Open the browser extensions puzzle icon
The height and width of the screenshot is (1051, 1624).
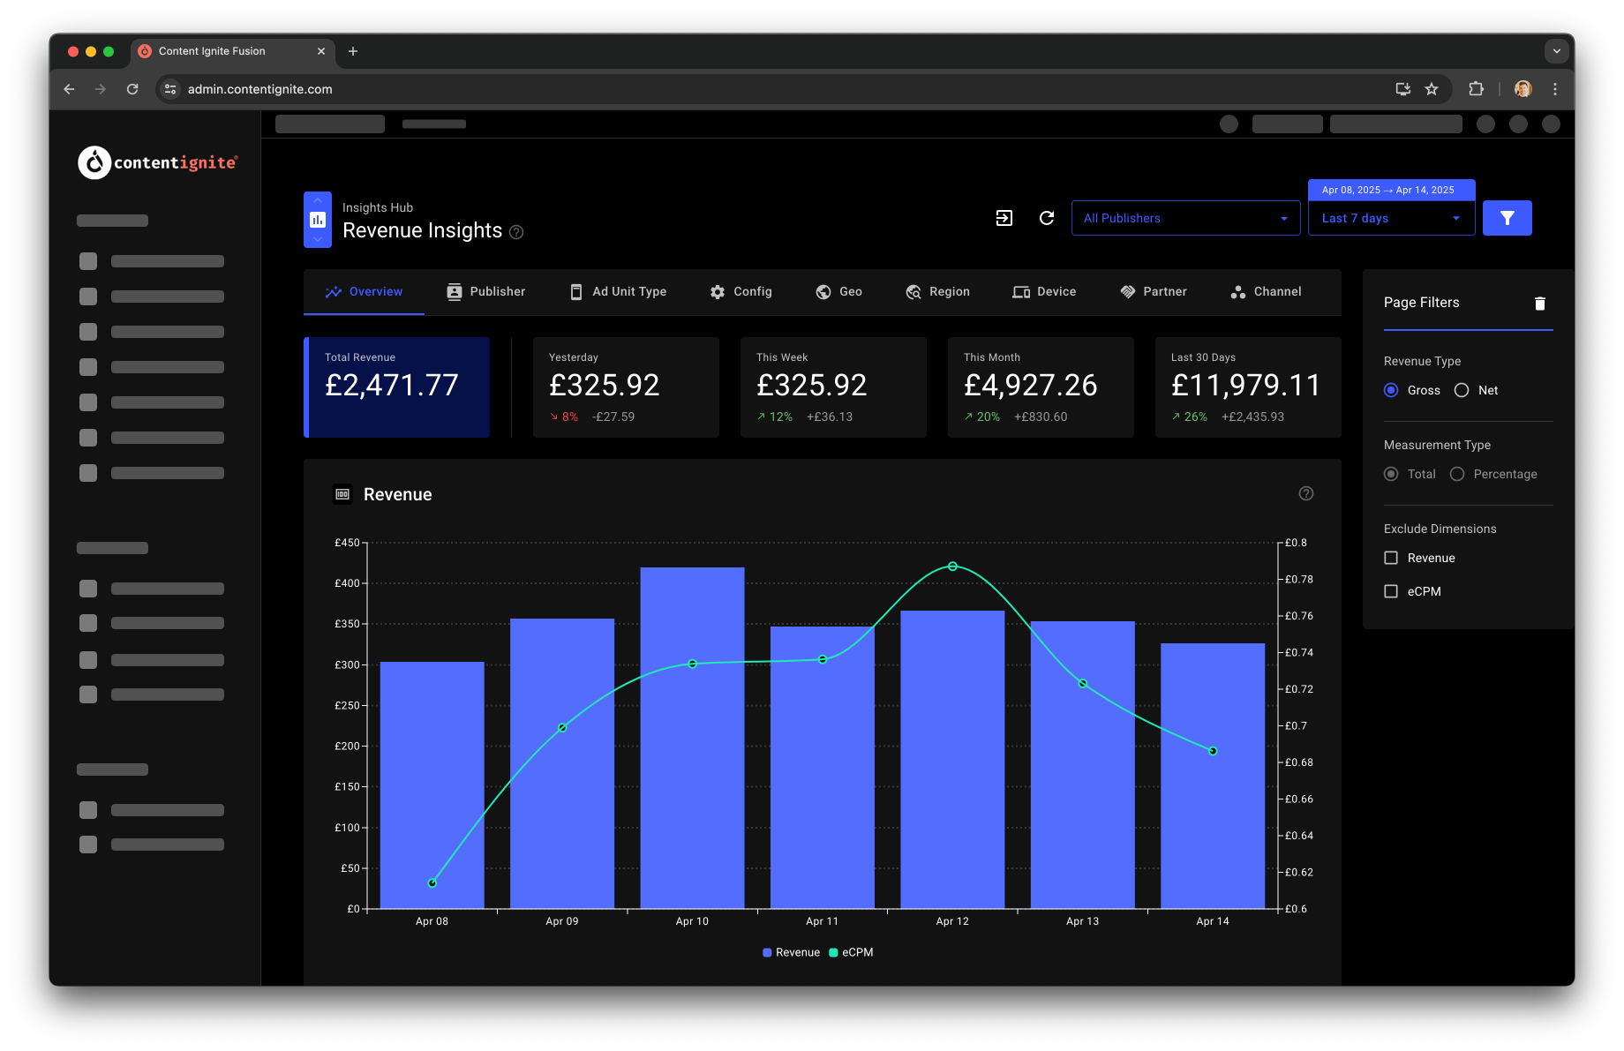1476,89
